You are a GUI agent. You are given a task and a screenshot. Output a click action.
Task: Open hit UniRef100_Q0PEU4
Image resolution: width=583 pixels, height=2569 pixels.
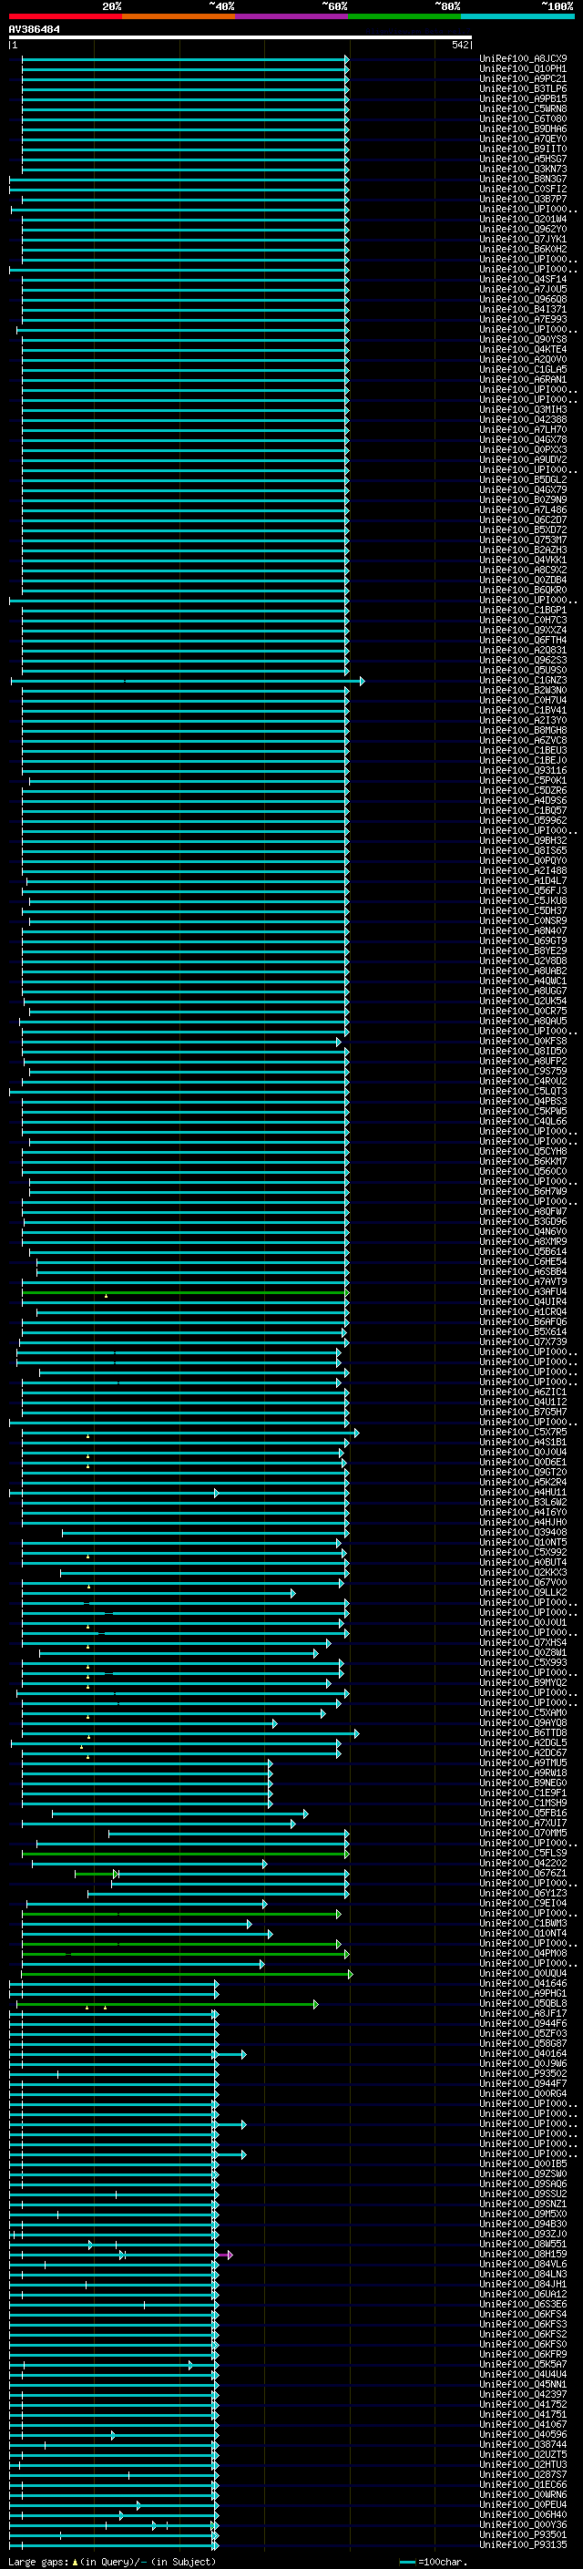click(x=523, y=2504)
